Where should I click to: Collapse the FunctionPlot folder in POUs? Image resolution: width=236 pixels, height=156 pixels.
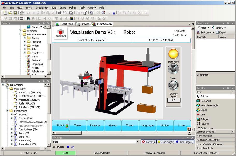[7, 111]
